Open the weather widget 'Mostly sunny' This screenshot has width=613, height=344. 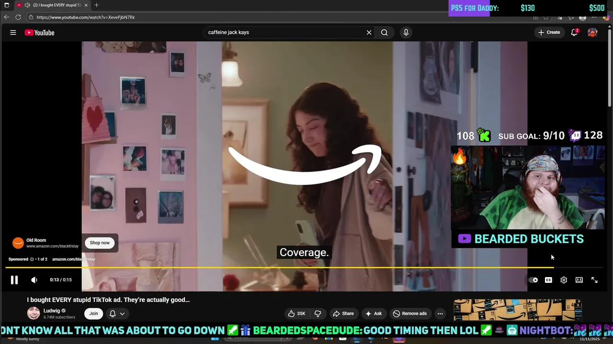(x=24, y=339)
